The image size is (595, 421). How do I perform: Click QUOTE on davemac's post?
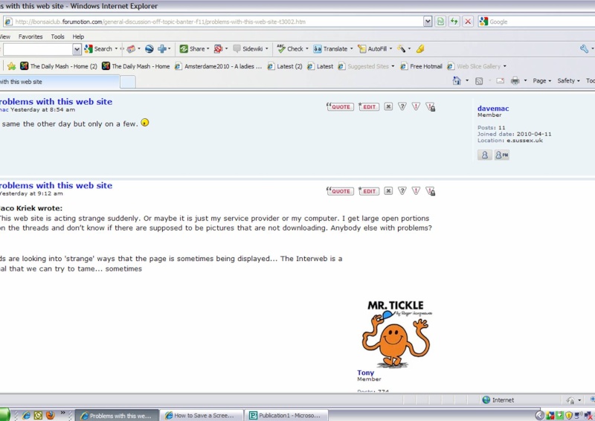click(x=340, y=106)
